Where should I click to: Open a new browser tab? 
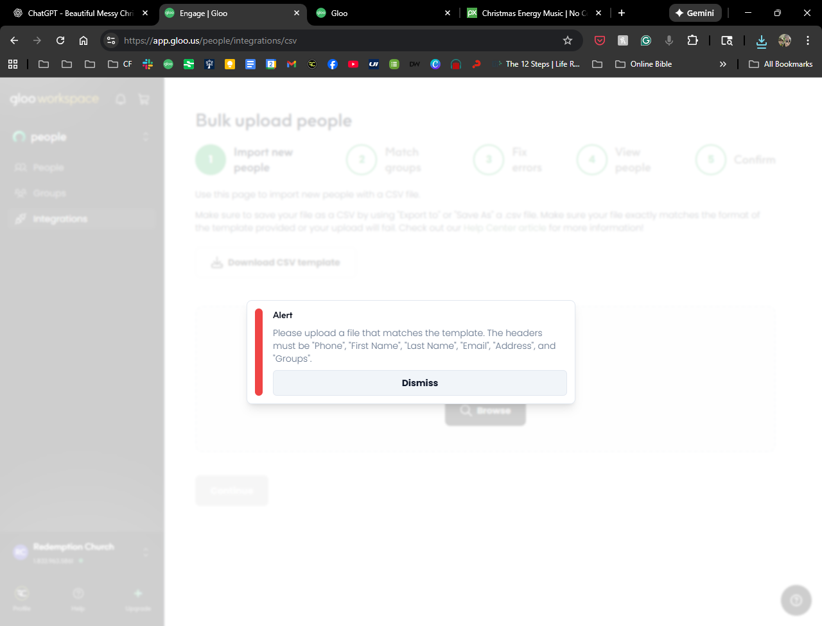[x=622, y=13]
